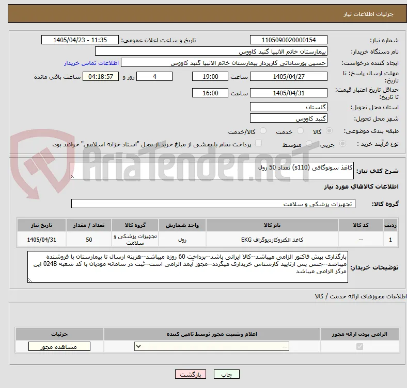The width and height of the screenshot is (407, 388).
Task: Click the اطلاعات کالاهای مورد نیاز heading
Action: coord(361,187)
